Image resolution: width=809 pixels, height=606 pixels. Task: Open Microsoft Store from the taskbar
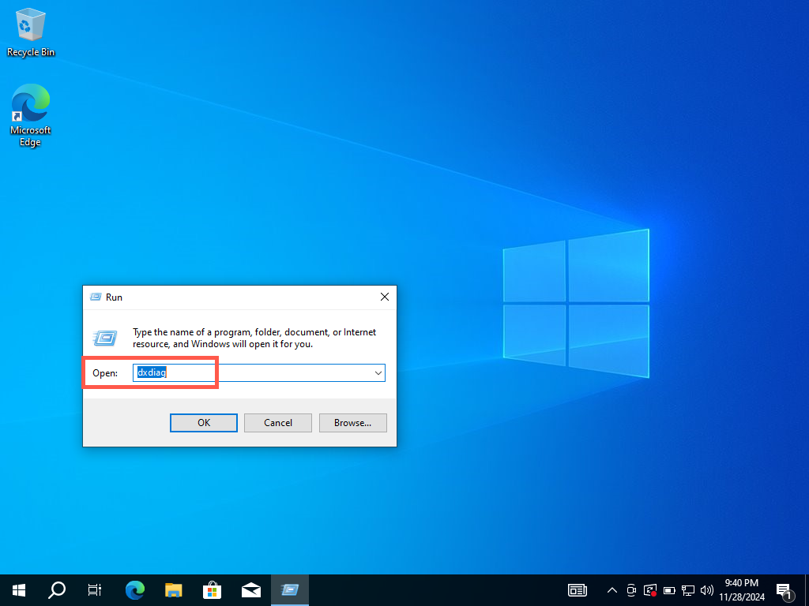pos(212,589)
